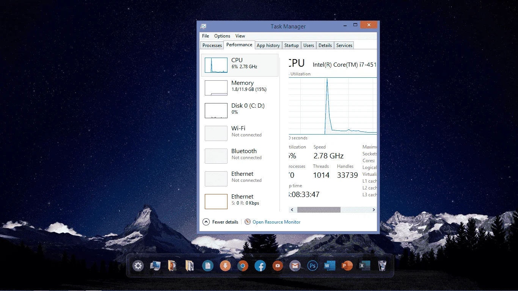Click the horizontal scrollbar left arrow

pos(292,210)
